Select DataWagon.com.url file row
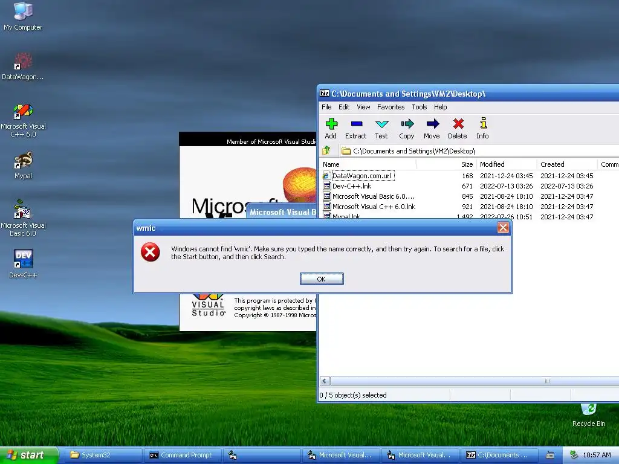The image size is (619, 464). point(469,176)
